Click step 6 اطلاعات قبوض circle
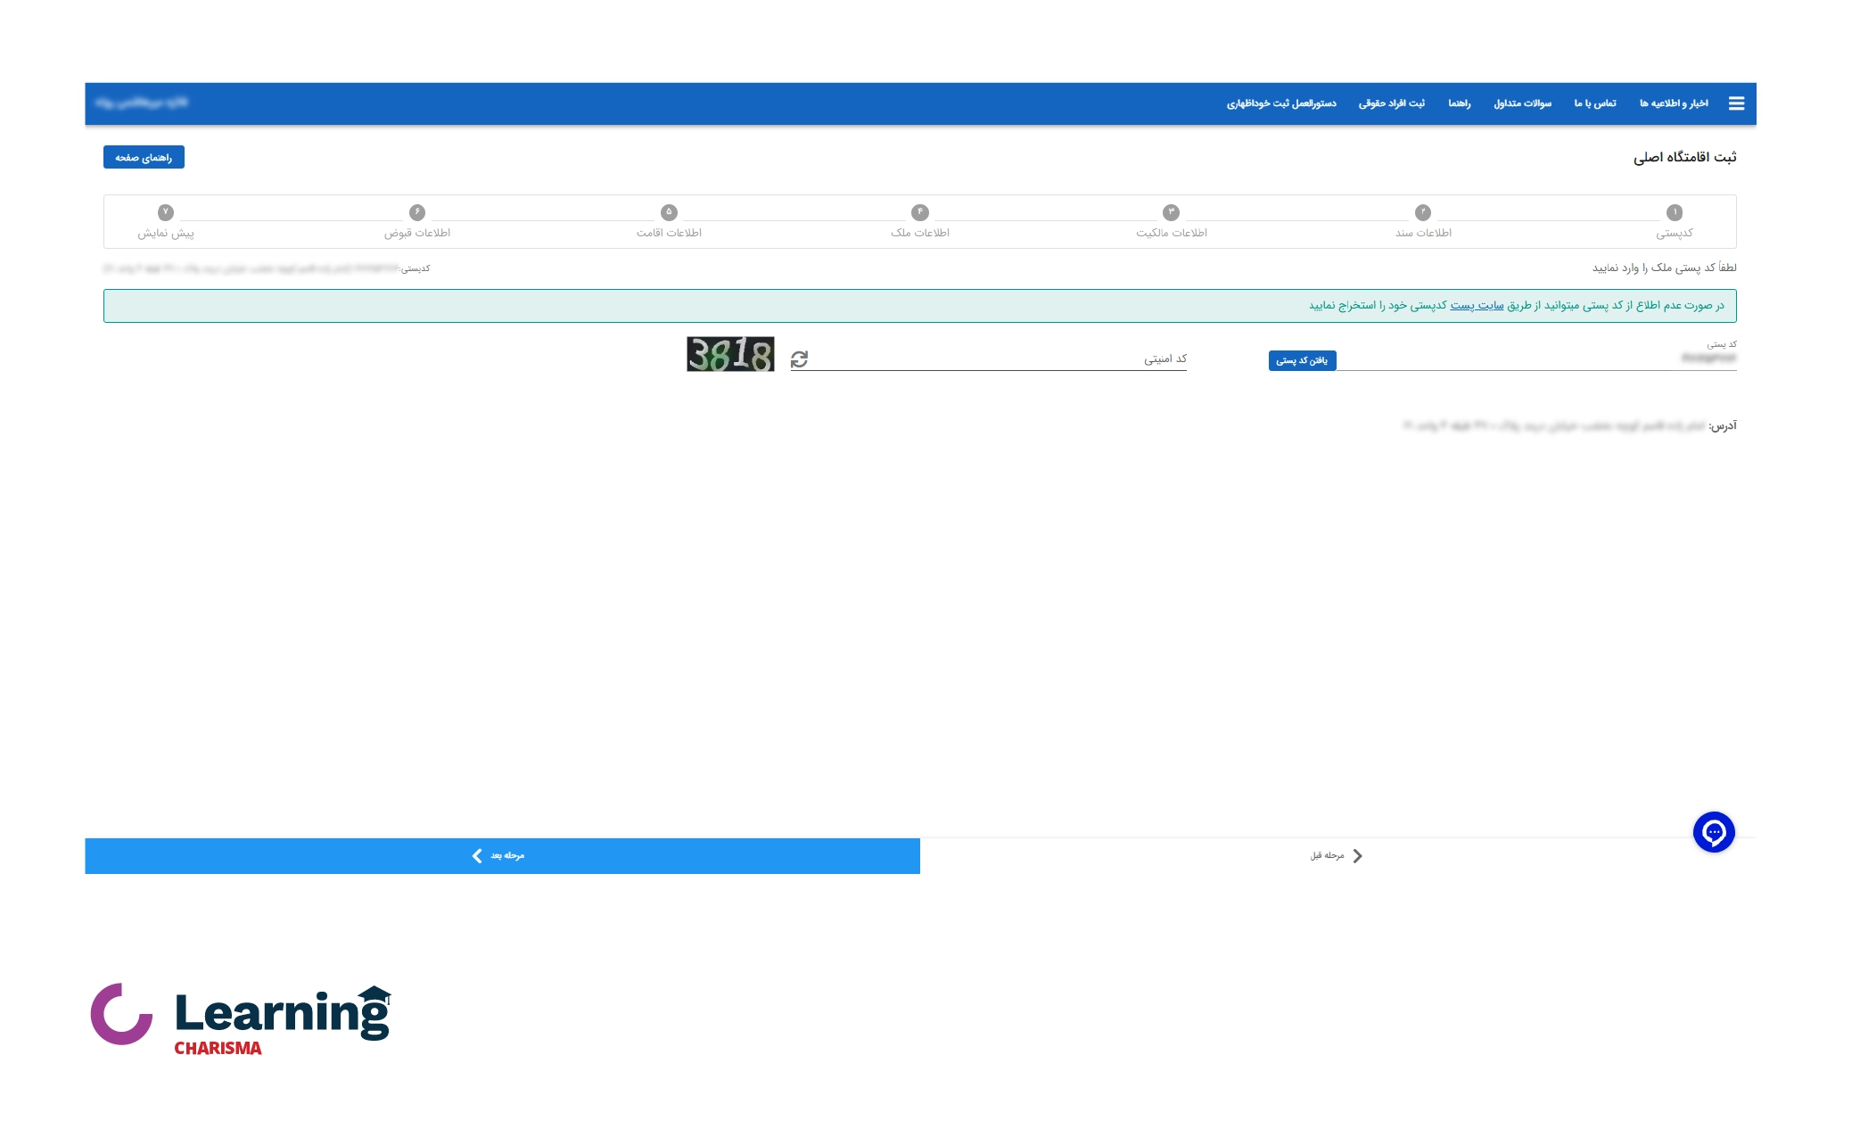Screen dimensions: 1860x1121 point(416,212)
